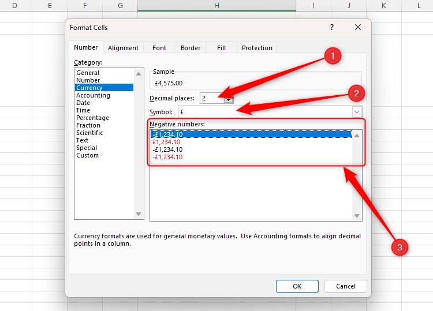Viewport: 433px width, 311px height.
Task: Open the Protection tab
Action: (257, 48)
